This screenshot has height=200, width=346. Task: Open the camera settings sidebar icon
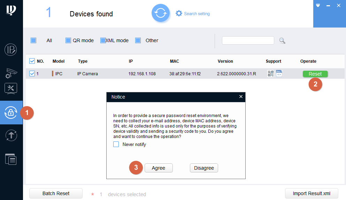[11, 72]
